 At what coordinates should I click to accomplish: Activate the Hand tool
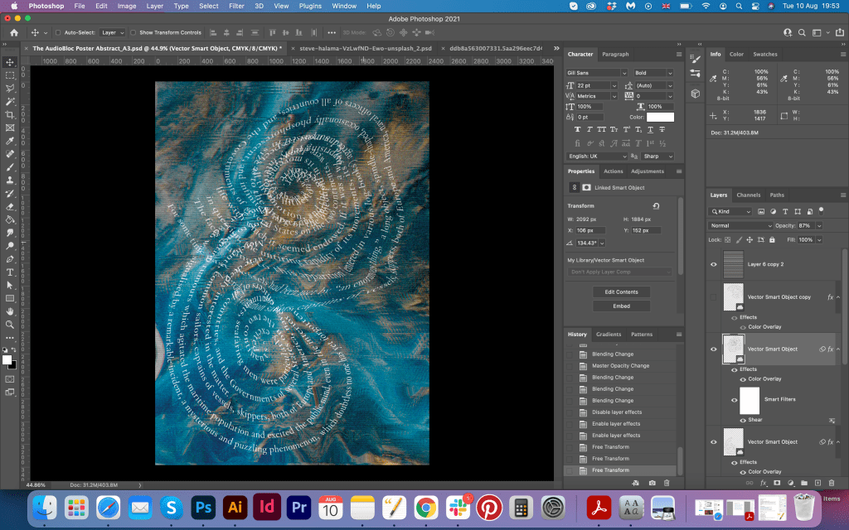[10, 311]
